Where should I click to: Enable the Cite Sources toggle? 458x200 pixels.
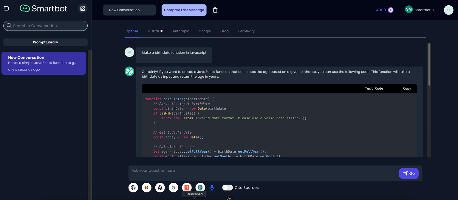click(x=228, y=187)
